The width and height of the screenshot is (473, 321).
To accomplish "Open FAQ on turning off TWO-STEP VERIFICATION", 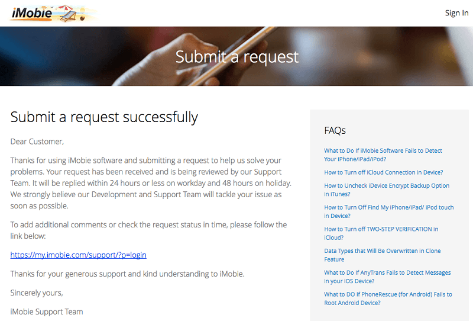I will (381, 233).
